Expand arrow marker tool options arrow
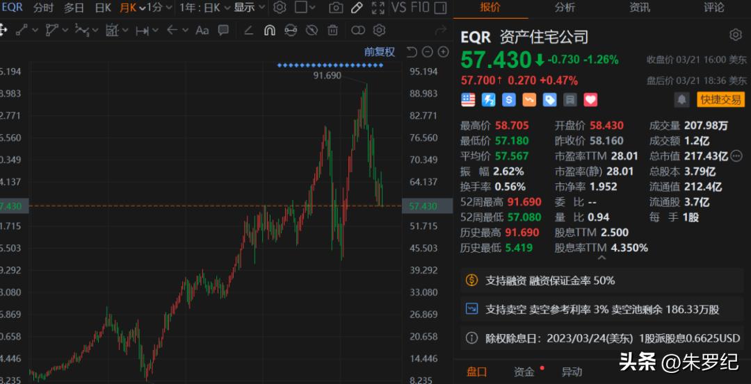Viewport: 751px width, 384px height. (186, 31)
